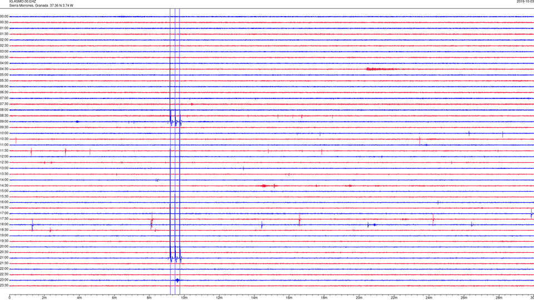534x300 pixels.
Task: Pick the 09:00 trace label
Action: point(4,122)
